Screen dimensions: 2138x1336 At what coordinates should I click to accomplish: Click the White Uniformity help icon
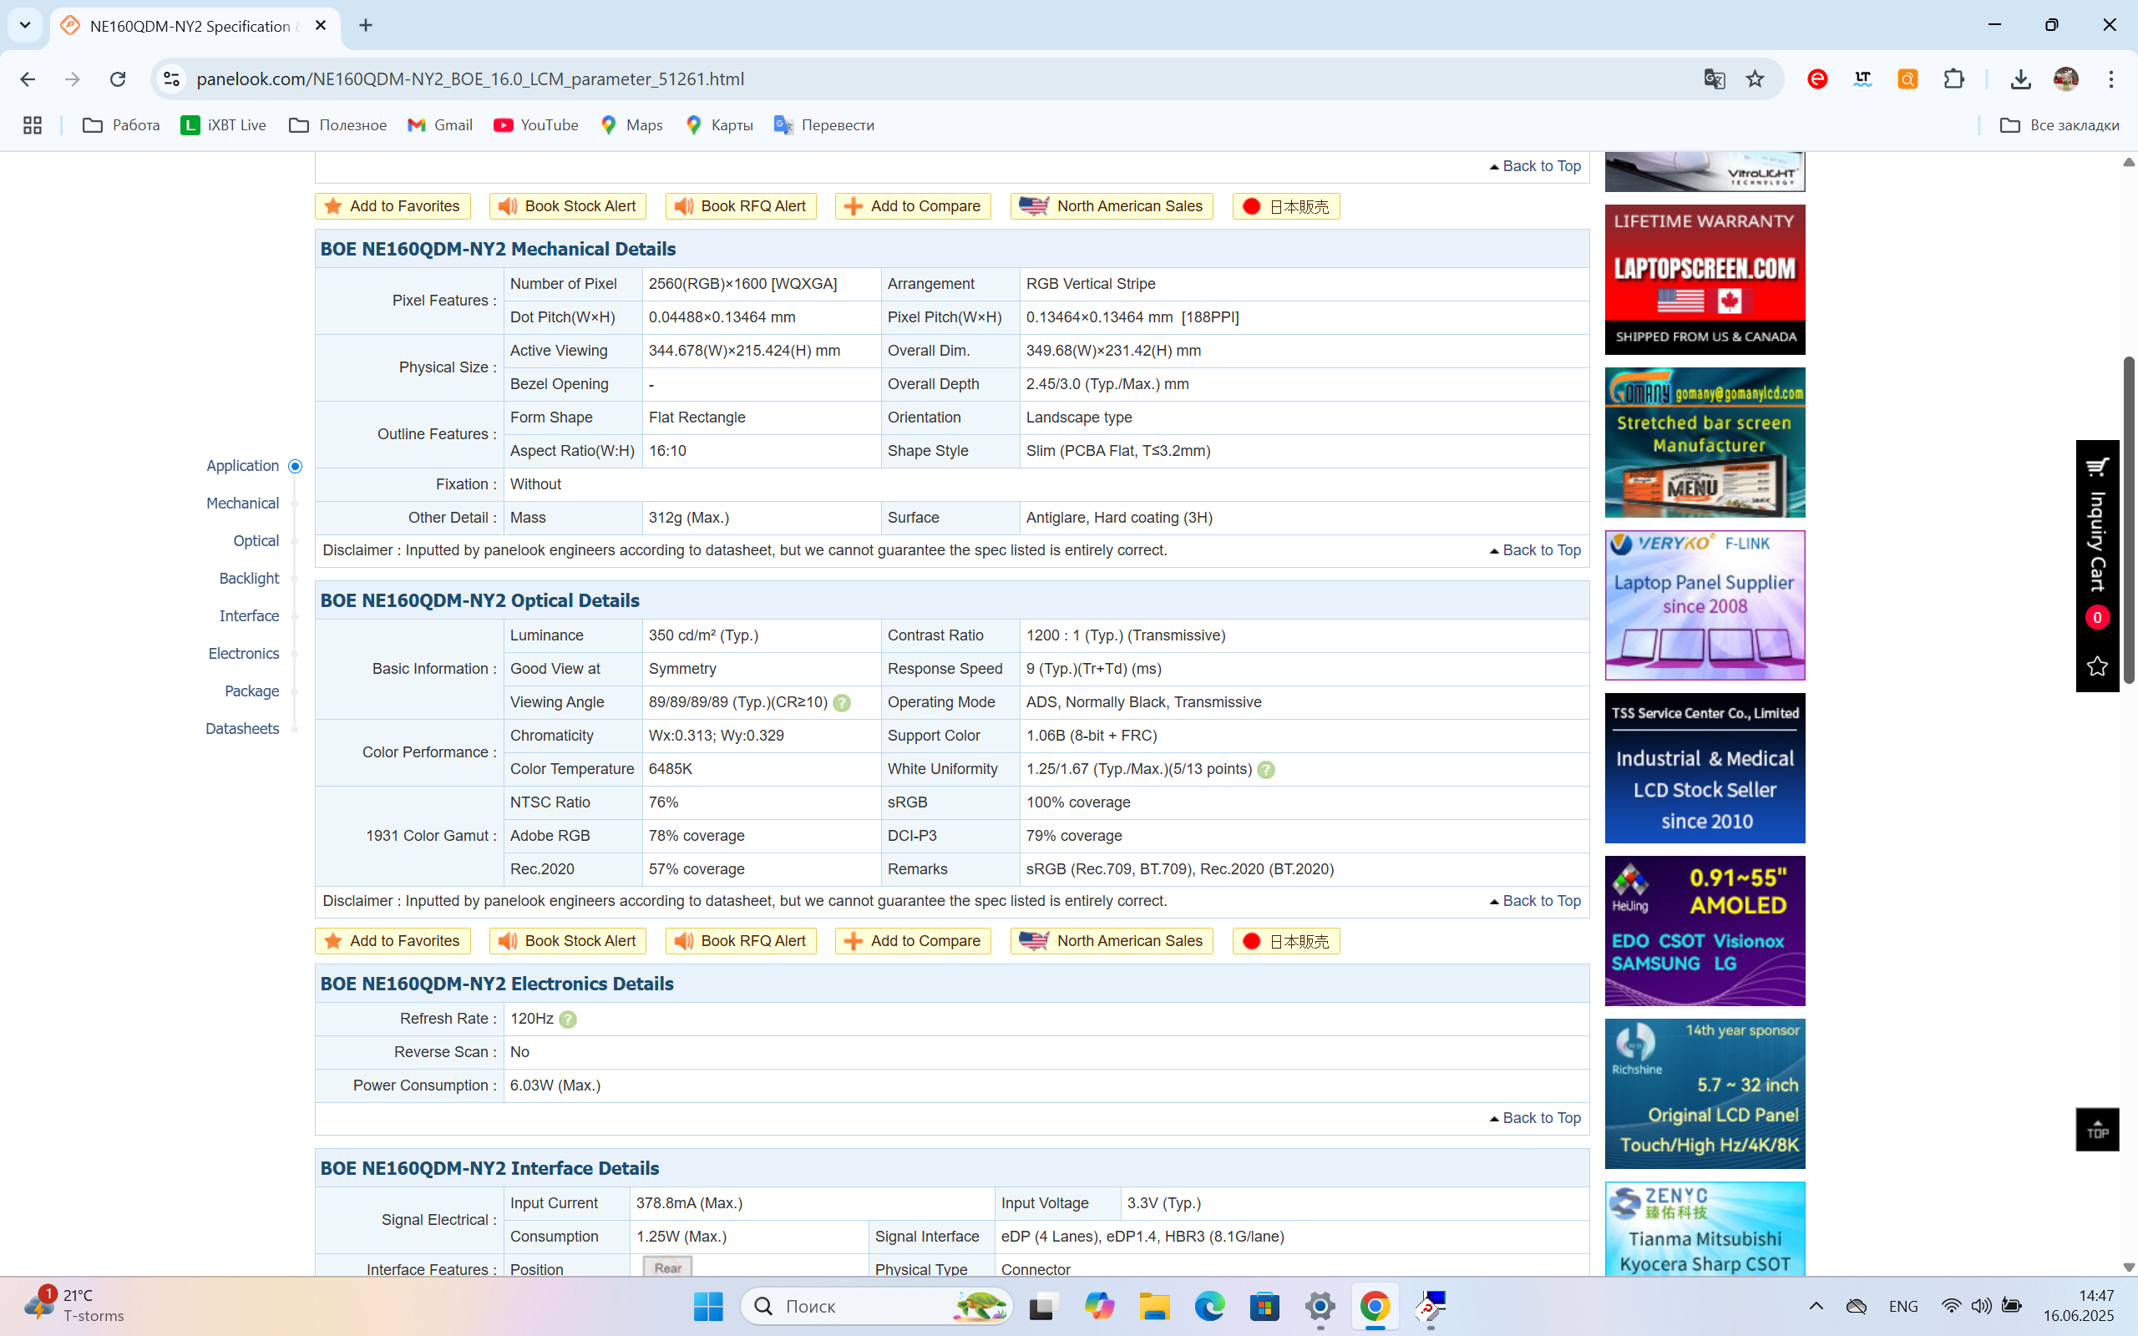[x=1266, y=770]
